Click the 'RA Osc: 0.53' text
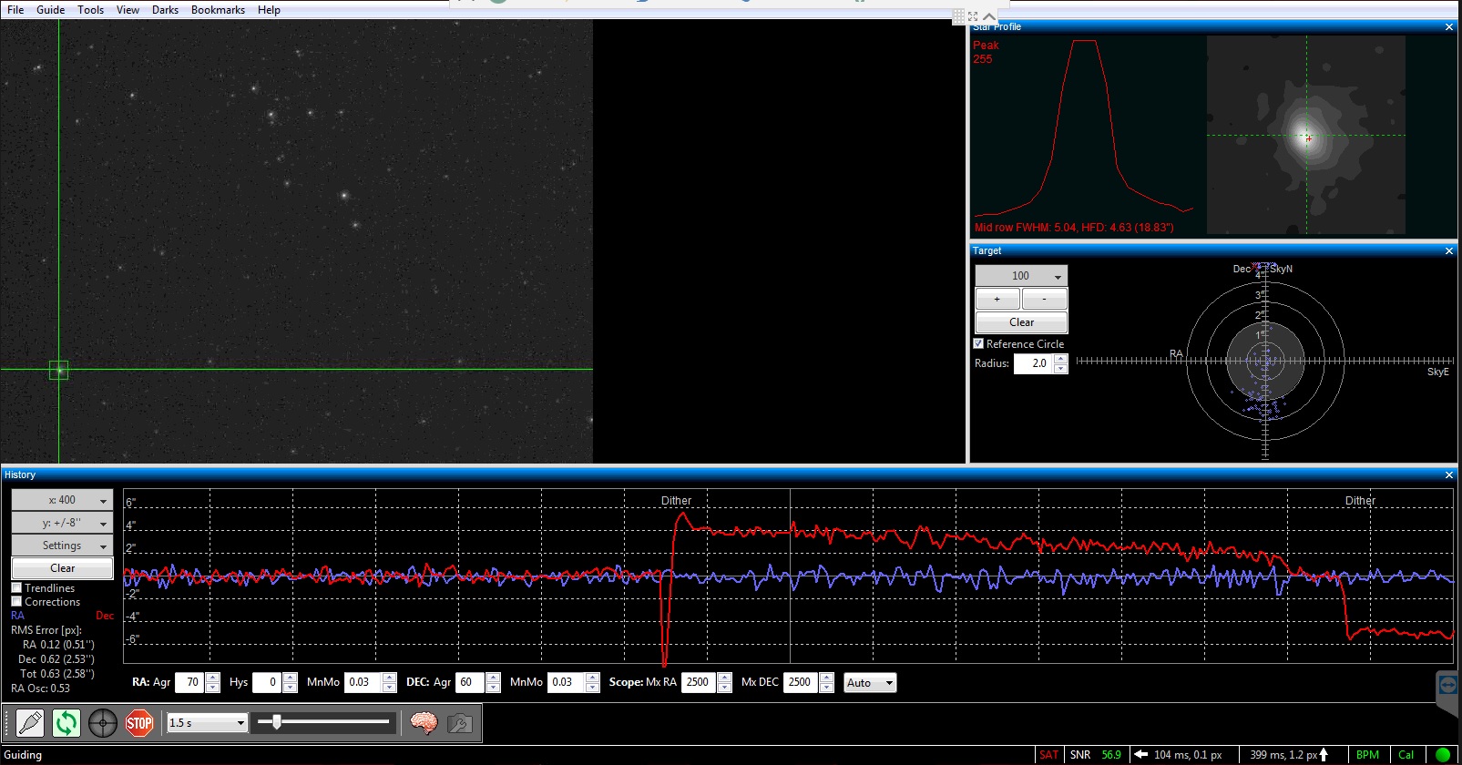This screenshot has height=765, width=1462. [40, 688]
